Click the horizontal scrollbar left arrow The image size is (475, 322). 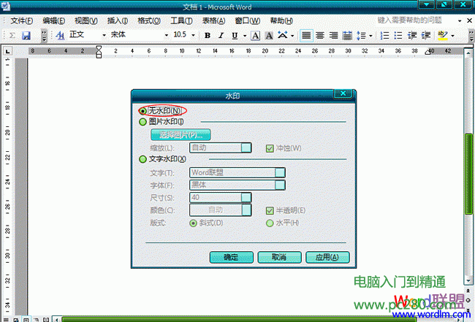click(56, 319)
